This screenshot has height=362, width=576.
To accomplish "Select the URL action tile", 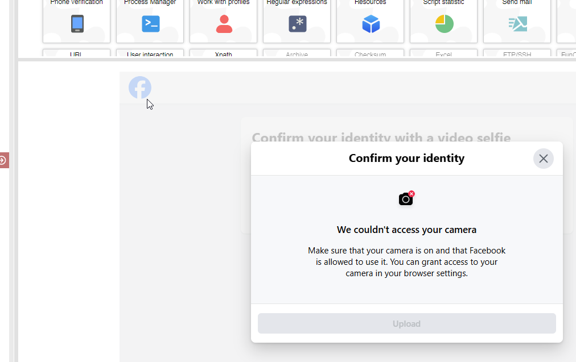I will click(76, 54).
